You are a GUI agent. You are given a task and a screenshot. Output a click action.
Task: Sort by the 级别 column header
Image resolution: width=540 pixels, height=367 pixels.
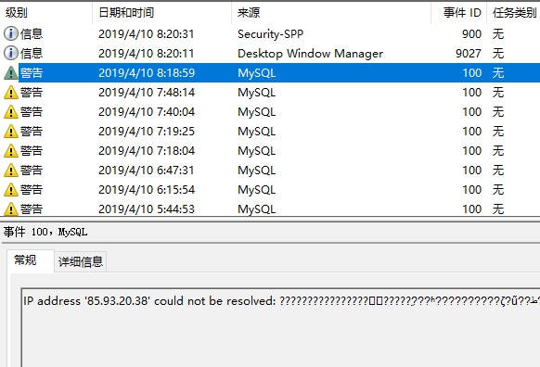(x=46, y=13)
